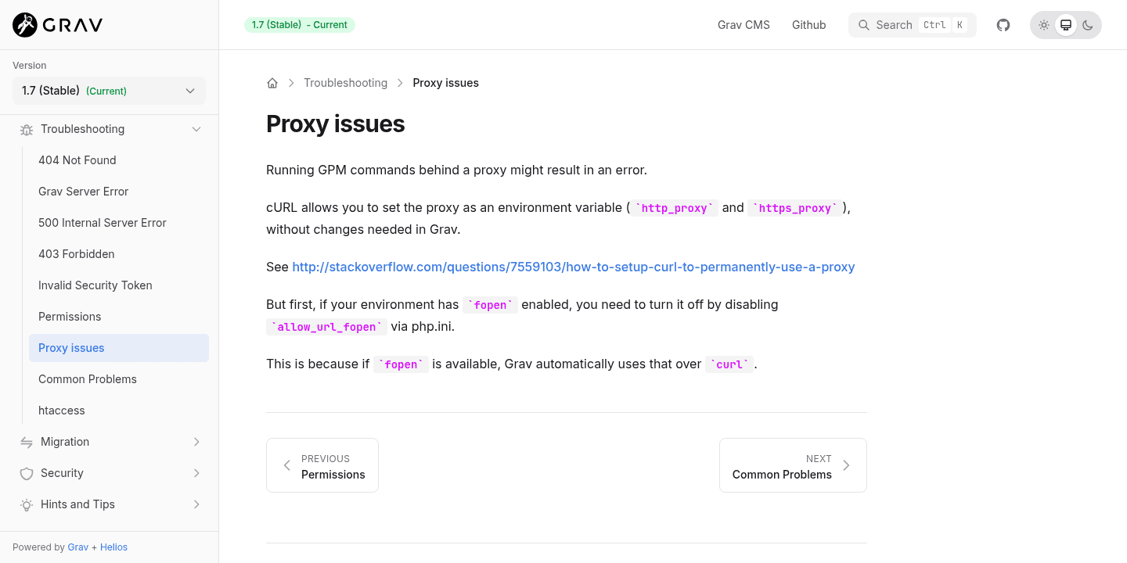The width and height of the screenshot is (1127, 563).
Task: Collapse the Troubleshooting section chevron
Action: [x=196, y=129]
